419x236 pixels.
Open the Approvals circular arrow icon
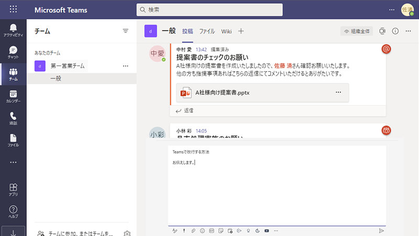click(x=257, y=231)
